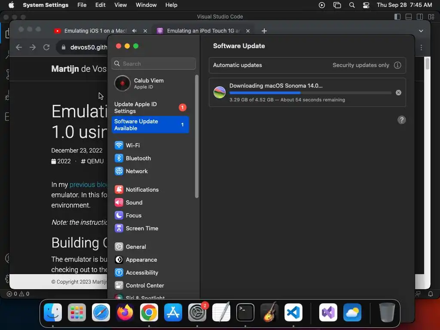Close the Emulating iOS 1 tab
This screenshot has height=330, width=440.
pyautogui.click(x=145, y=31)
